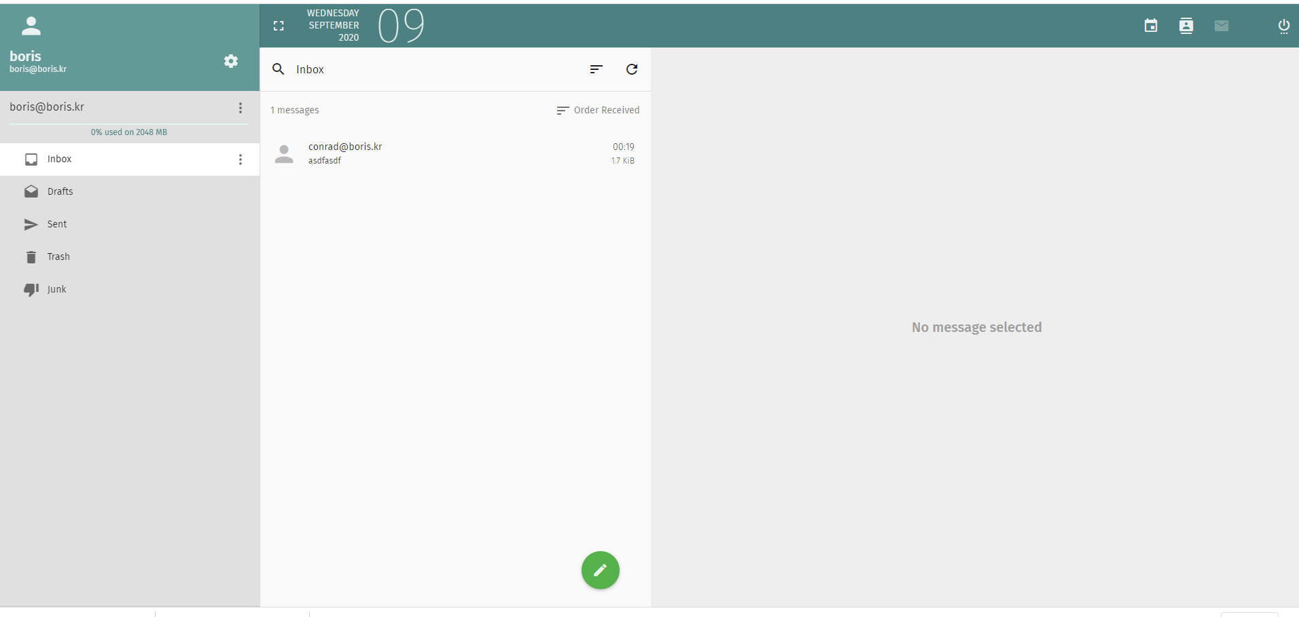Click the Trash bin icon
This screenshot has width=1299, height=617.
[x=31, y=257]
